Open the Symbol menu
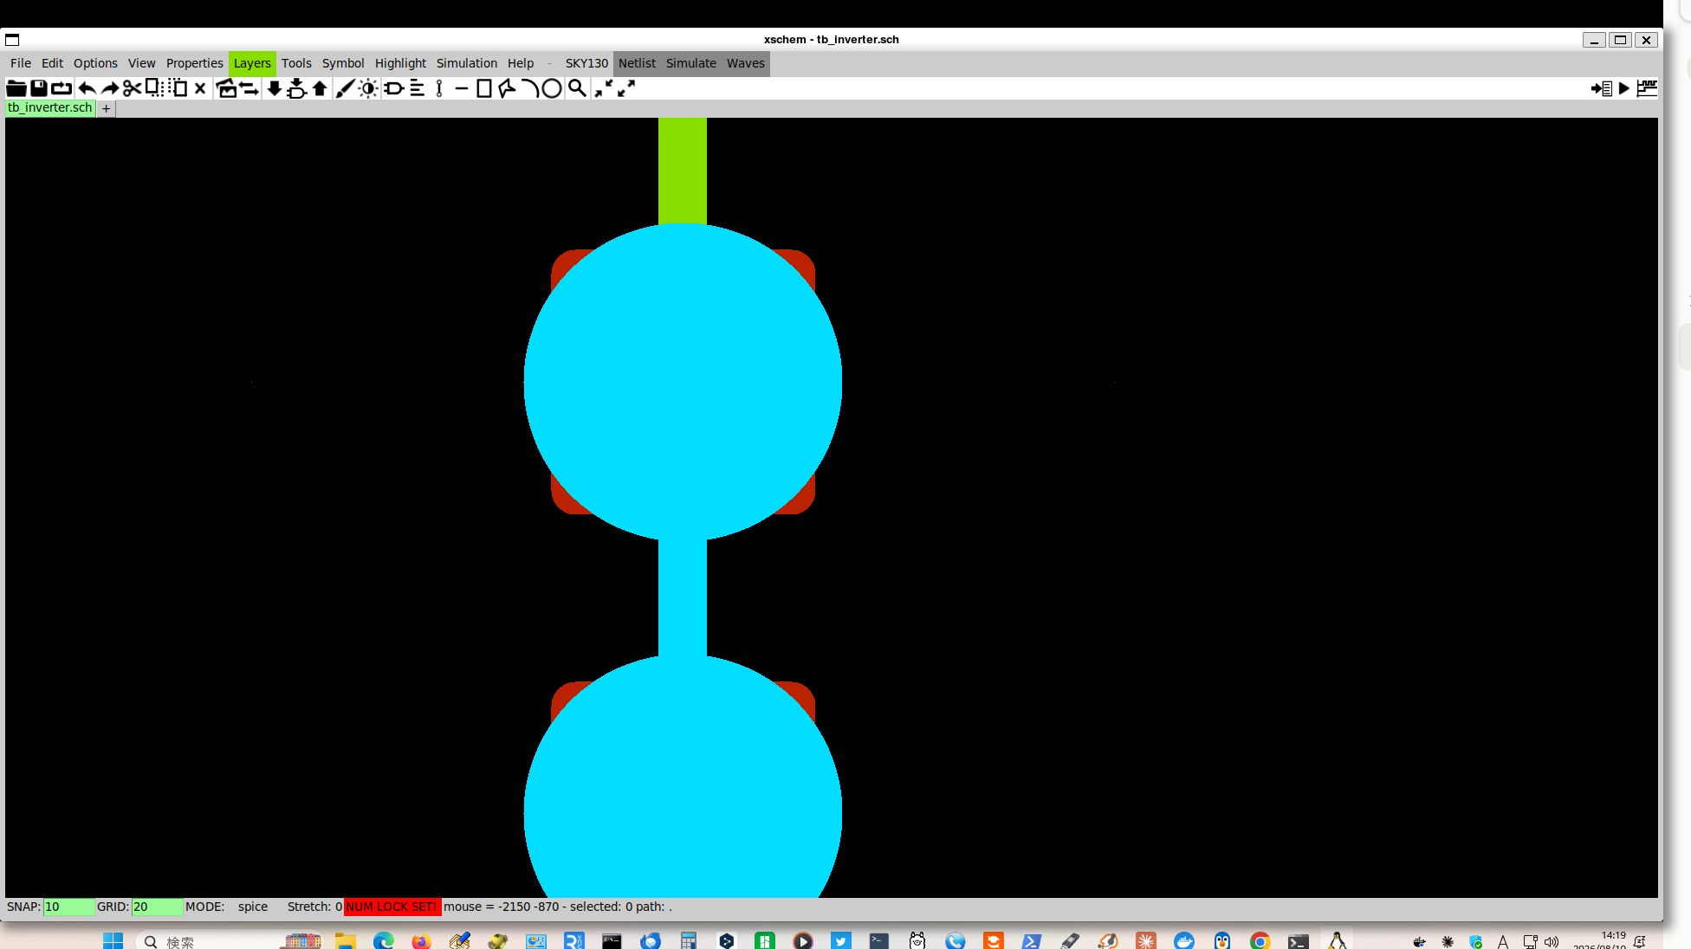 (343, 63)
